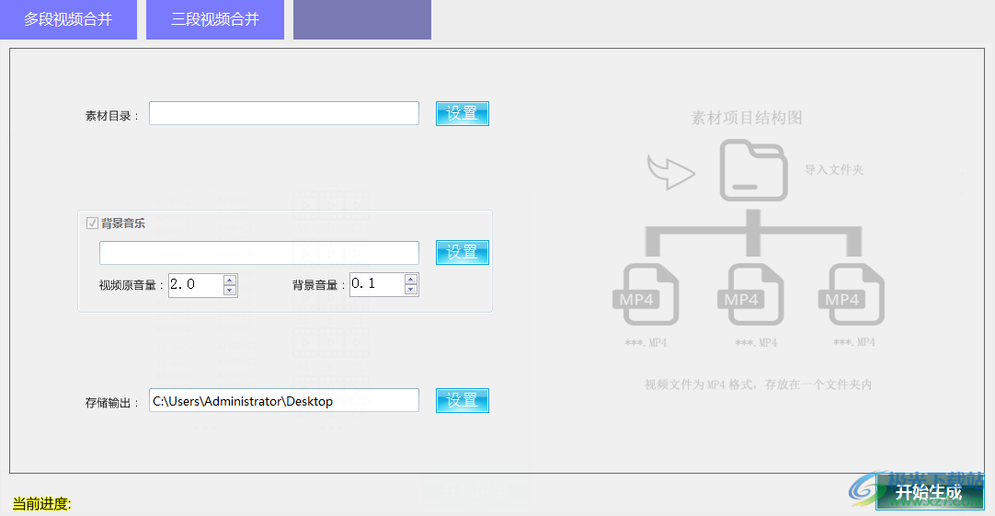Toggle the 背景音乐 checkbox
Image resolution: width=995 pixels, height=516 pixels.
coord(92,224)
